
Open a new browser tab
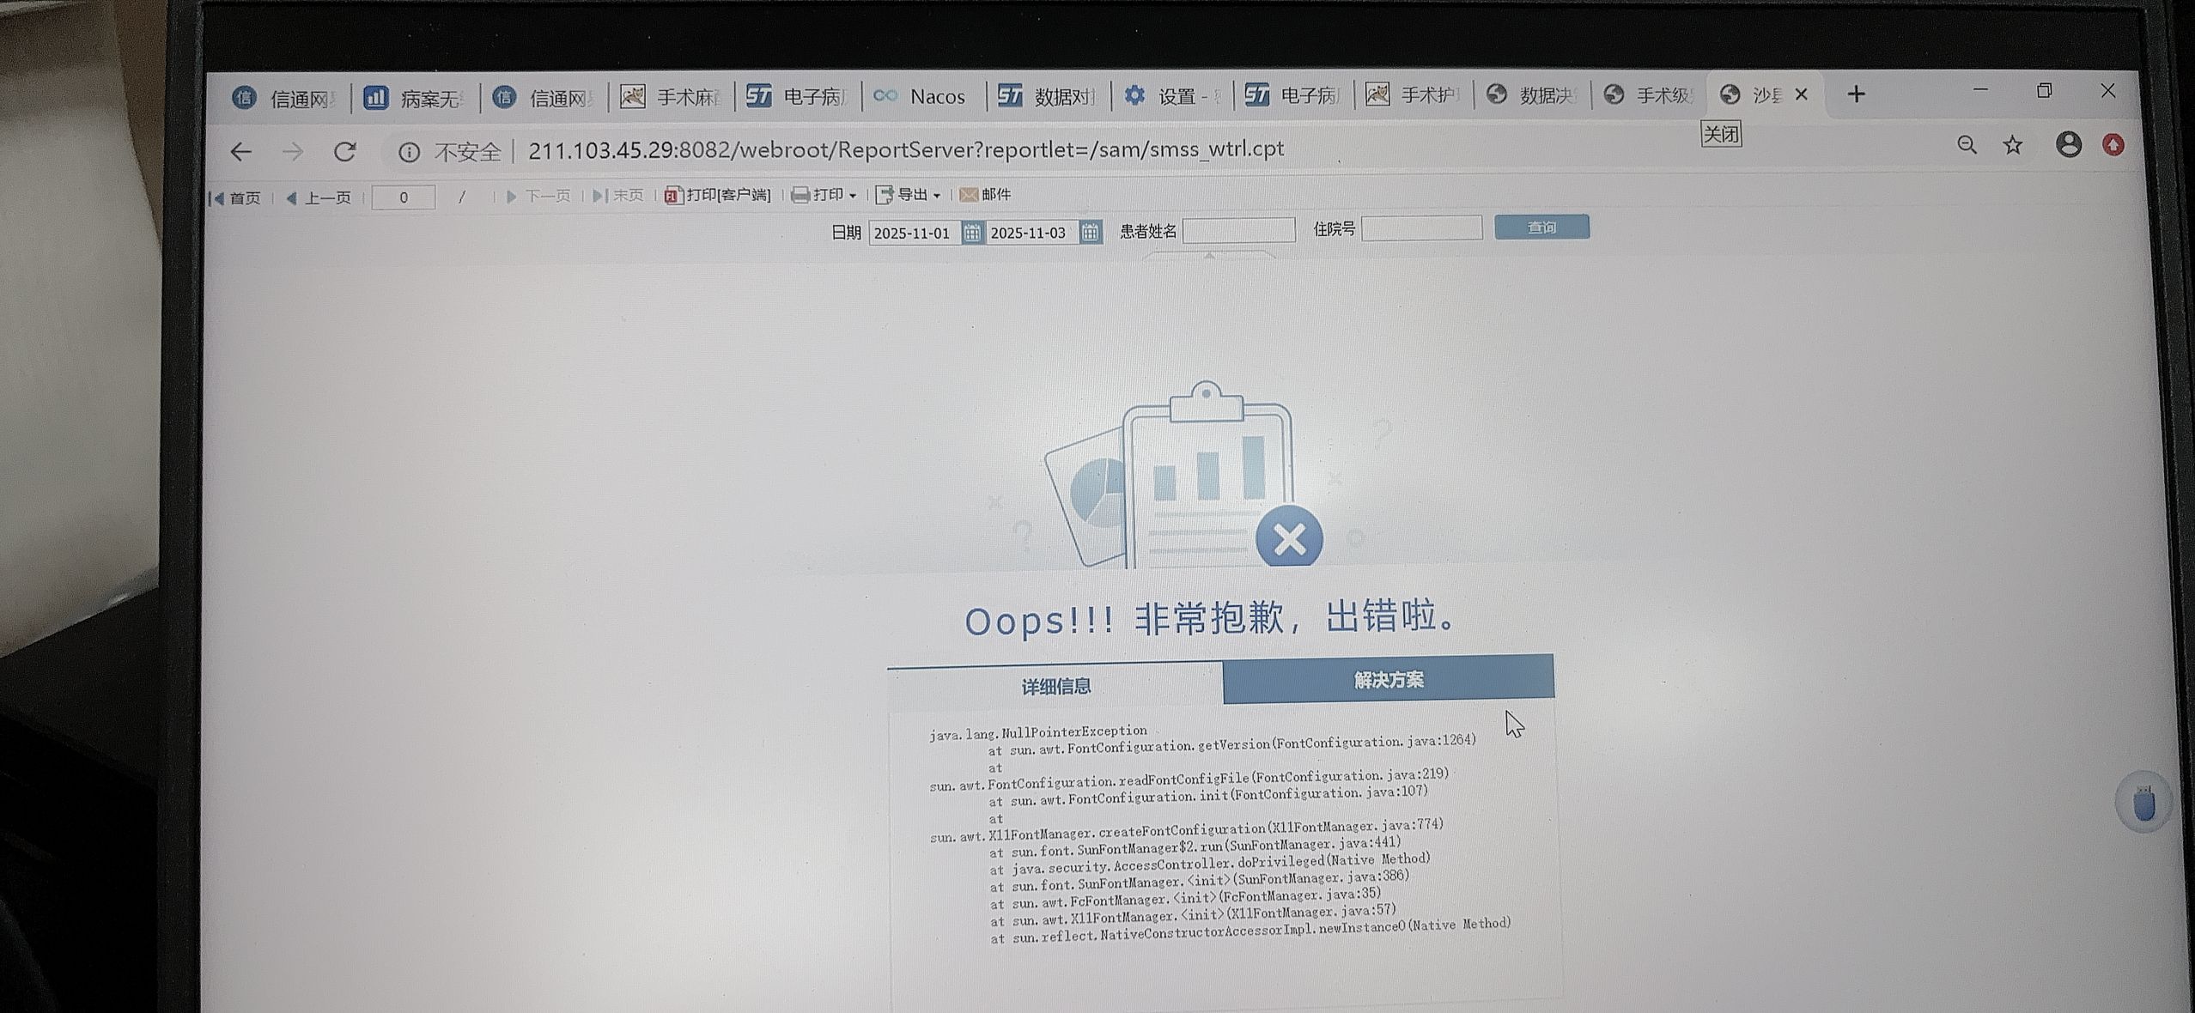1856,94
